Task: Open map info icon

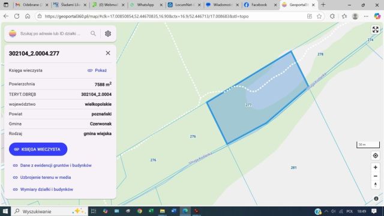Action: (376, 199)
